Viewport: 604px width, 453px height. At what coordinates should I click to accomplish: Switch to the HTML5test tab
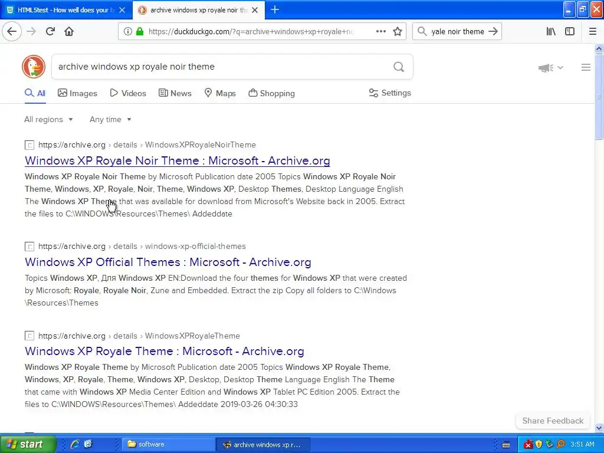tap(65, 10)
